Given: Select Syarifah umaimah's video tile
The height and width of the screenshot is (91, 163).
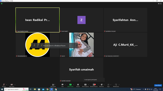Looking at the screenshot, I should (81, 70).
